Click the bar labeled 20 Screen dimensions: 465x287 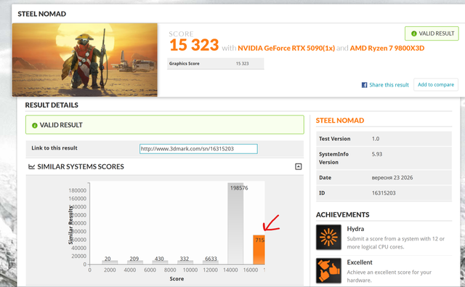pyautogui.click(x=110, y=262)
